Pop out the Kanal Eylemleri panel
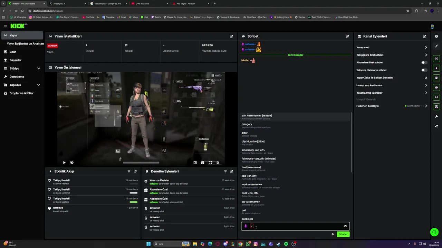 pos(425,36)
